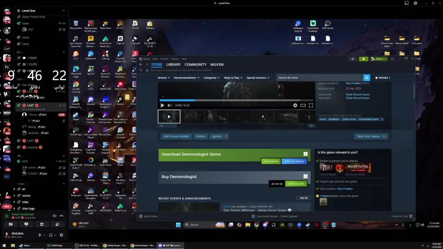Open headphone output device options arrow
The image size is (443, 249).
[56, 235]
